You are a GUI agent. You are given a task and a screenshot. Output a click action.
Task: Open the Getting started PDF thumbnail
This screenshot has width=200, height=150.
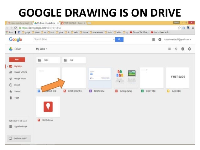[x=126, y=78]
